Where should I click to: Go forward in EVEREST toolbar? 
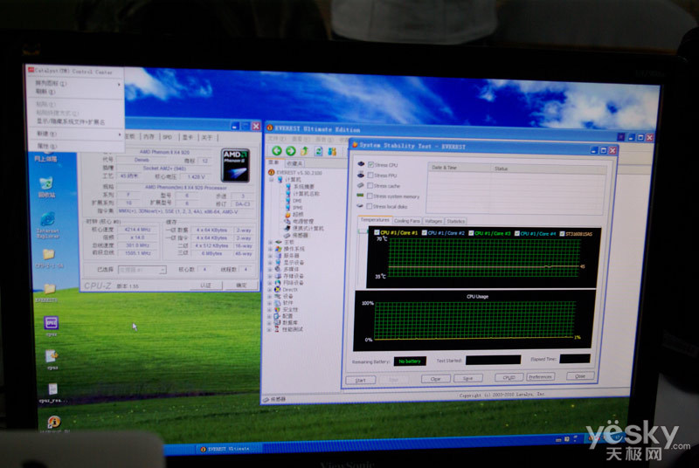[x=291, y=151]
